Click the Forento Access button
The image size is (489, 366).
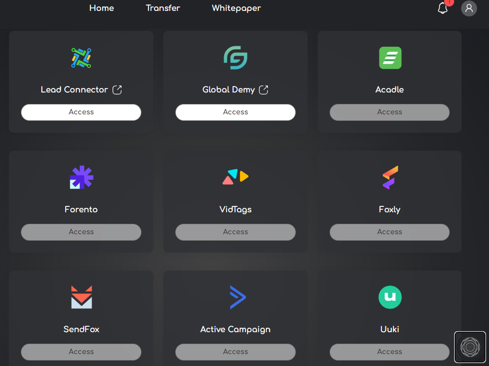(81, 232)
